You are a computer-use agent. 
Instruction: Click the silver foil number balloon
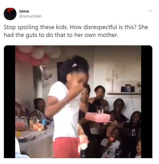(45, 71)
